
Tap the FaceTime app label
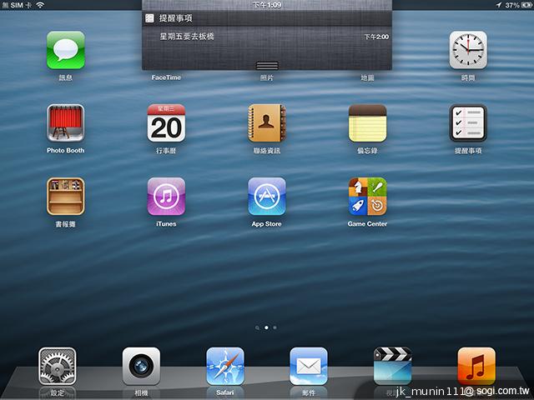click(166, 77)
